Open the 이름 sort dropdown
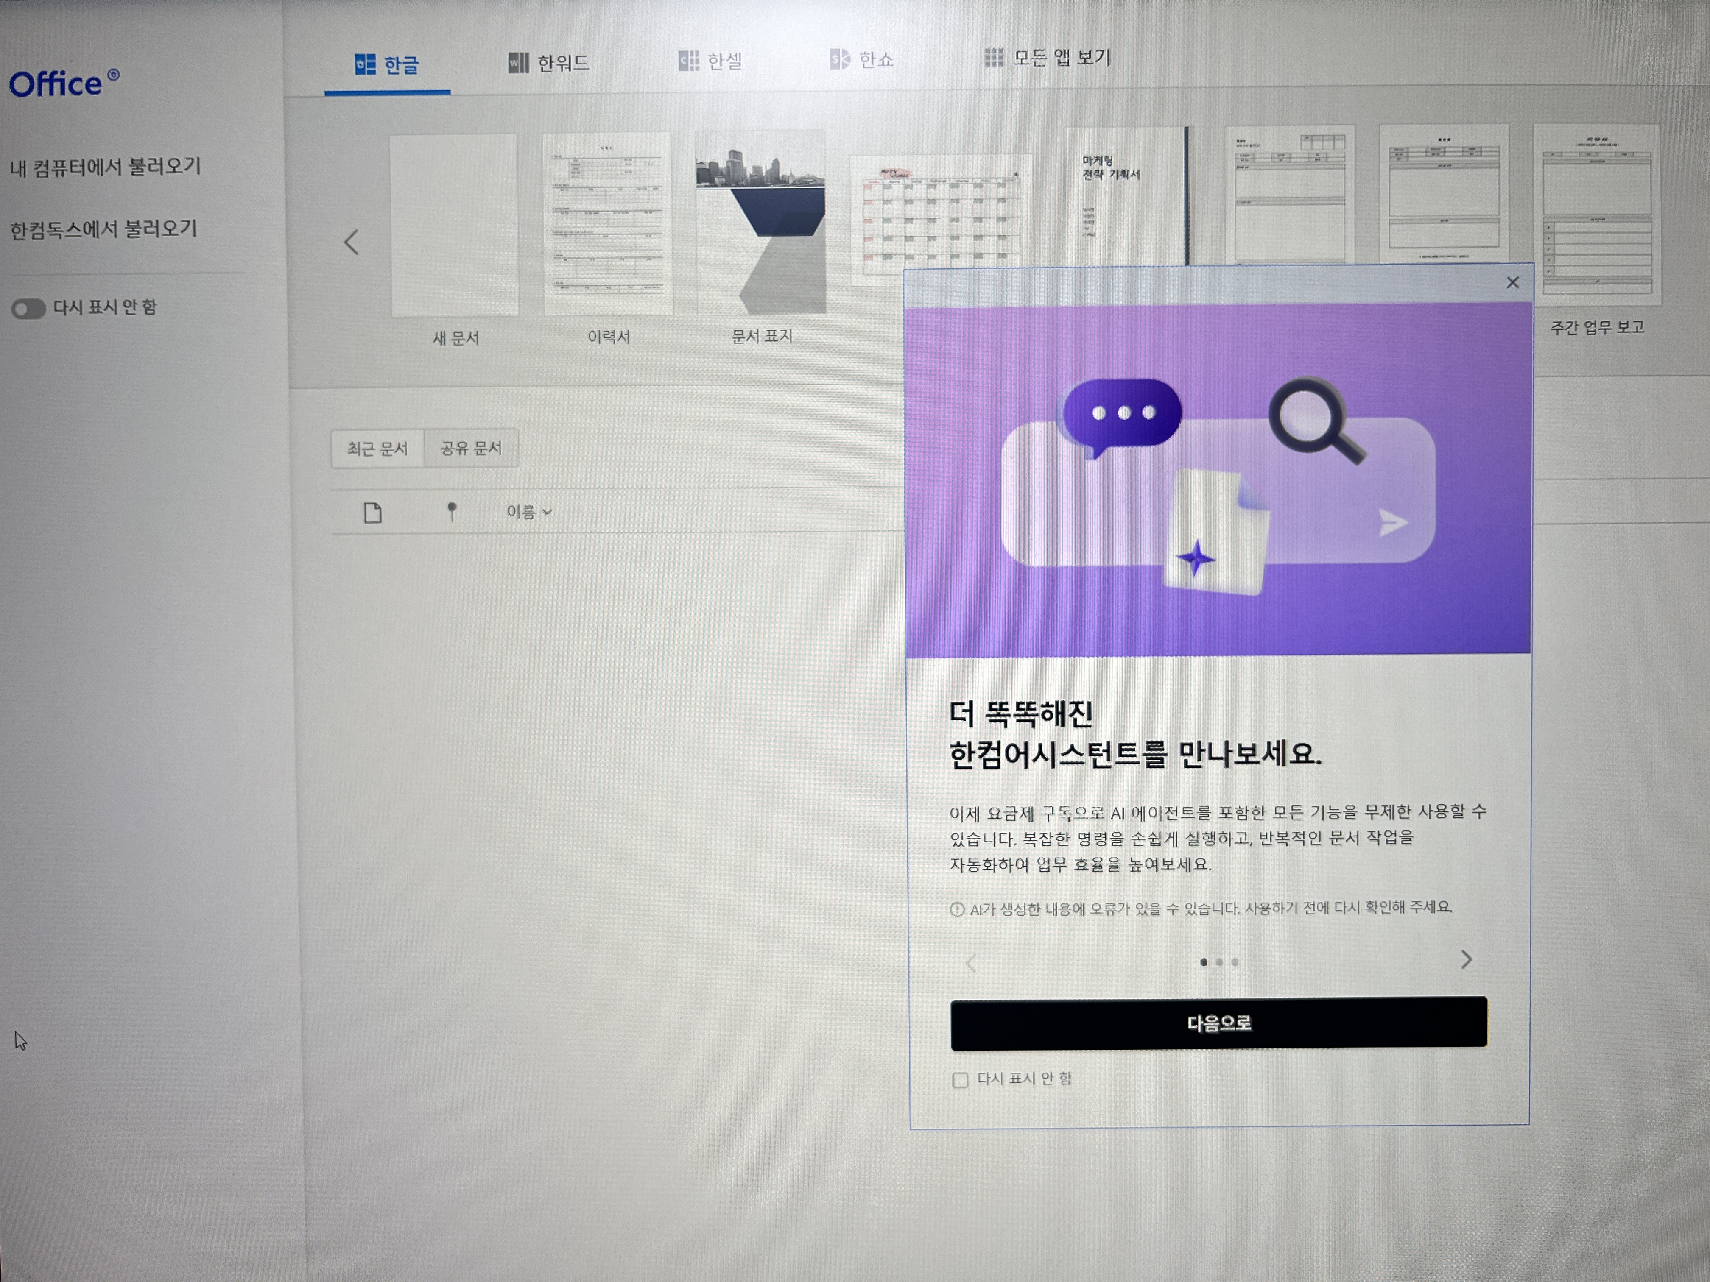The image size is (1710, 1282). (x=530, y=512)
